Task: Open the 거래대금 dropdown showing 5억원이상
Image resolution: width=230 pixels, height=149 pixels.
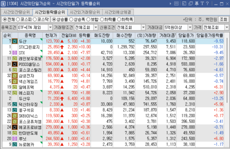Action: pyautogui.click(x=178, y=27)
